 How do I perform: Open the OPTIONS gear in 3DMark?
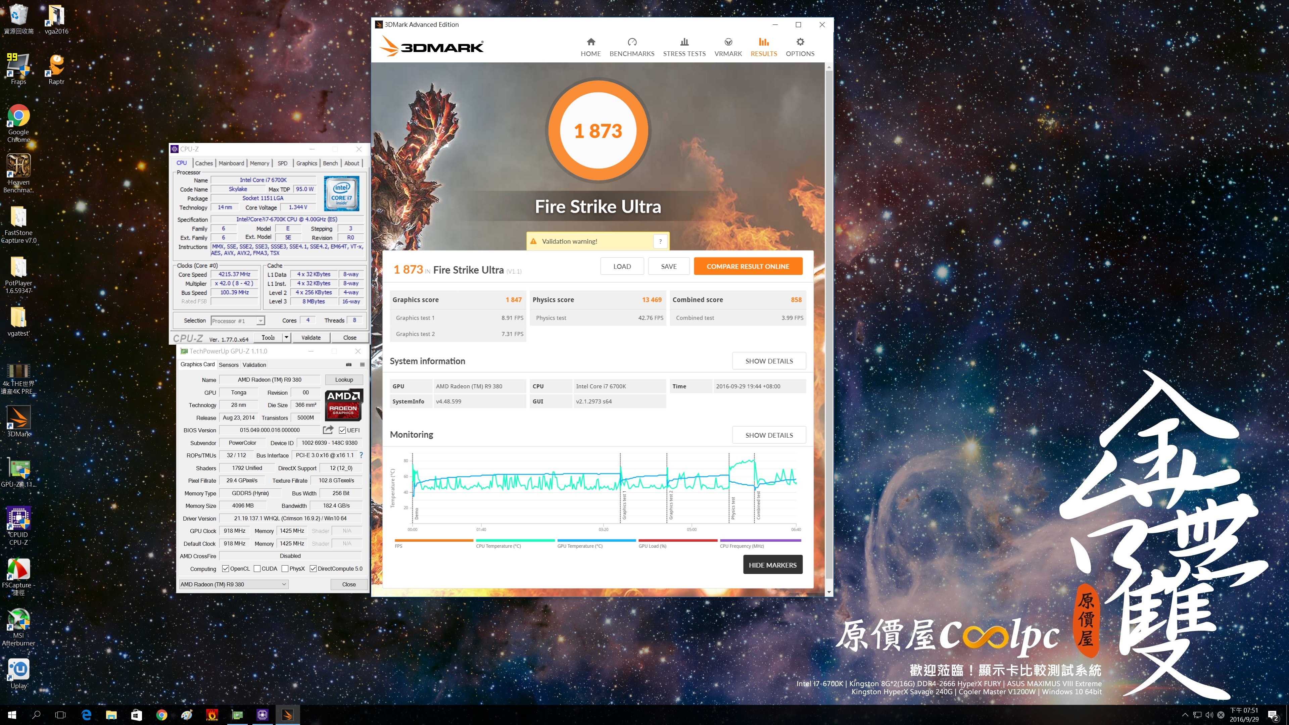pyautogui.click(x=800, y=48)
